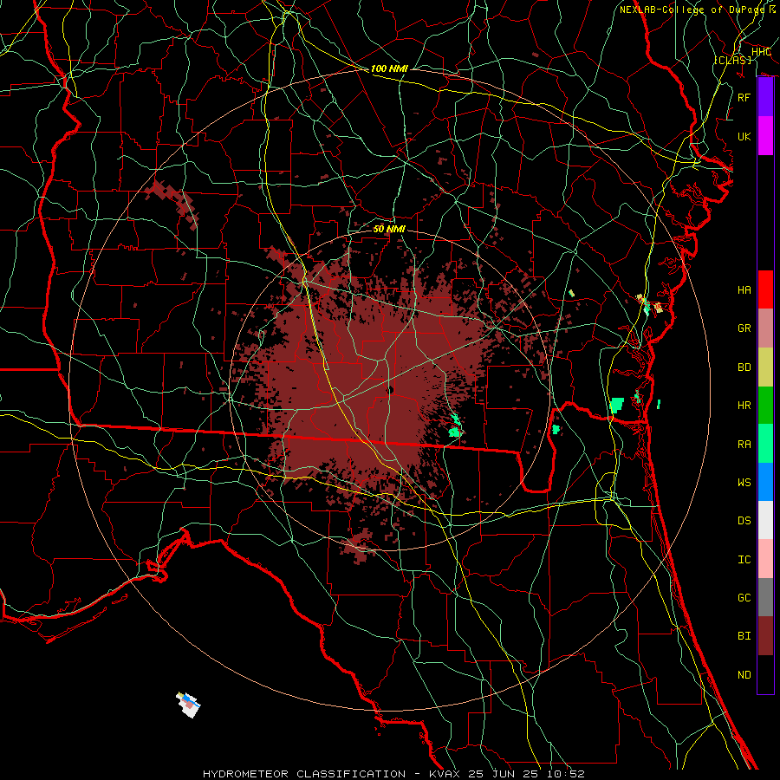This screenshot has height=780, width=780.
Task: Click the "IC" legend label
Action: pos(744,560)
